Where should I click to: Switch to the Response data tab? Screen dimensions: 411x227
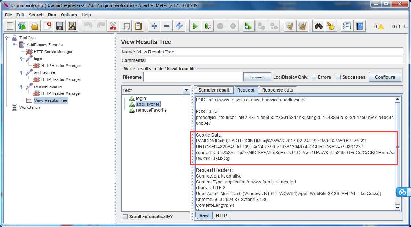[278, 90]
